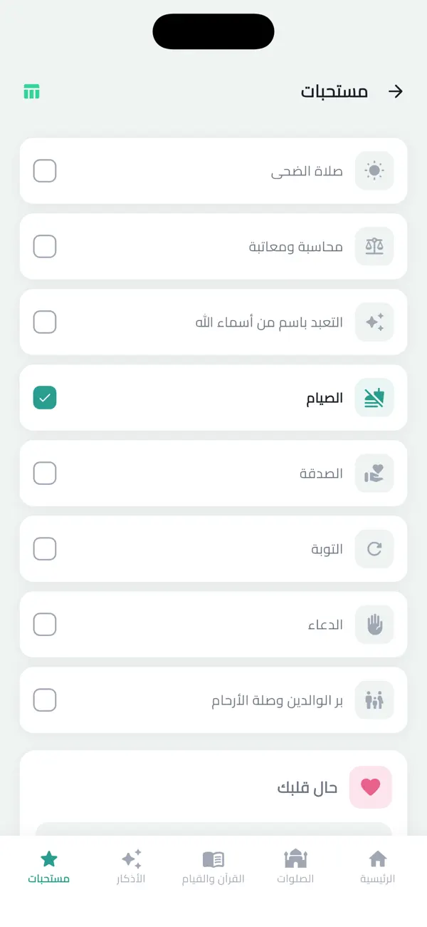Screen dimensions: 427x927
Task: Navigate to الرئيسية home tab
Action: click(x=378, y=864)
